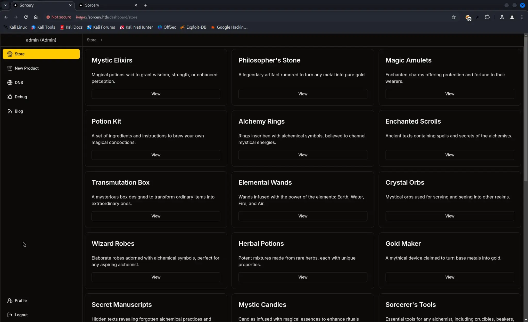
Task: Open browser extensions puzzle icon
Action: tap(487, 17)
